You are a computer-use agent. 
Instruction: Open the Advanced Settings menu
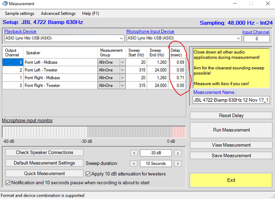point(58,13)
